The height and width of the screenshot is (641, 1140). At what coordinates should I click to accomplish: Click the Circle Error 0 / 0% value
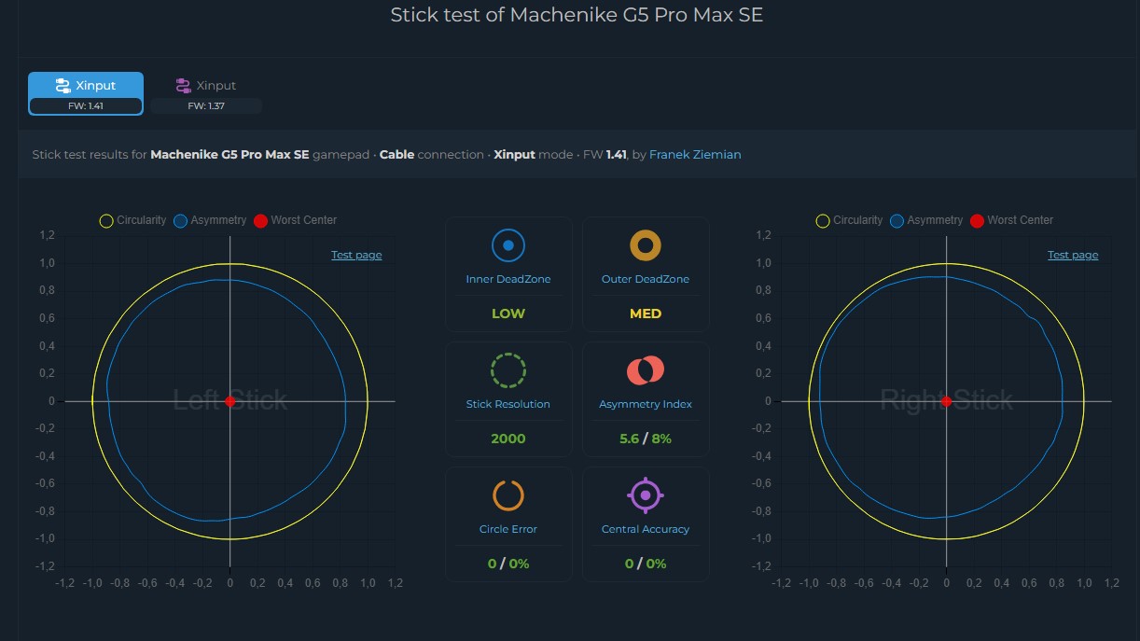(508, 564)
